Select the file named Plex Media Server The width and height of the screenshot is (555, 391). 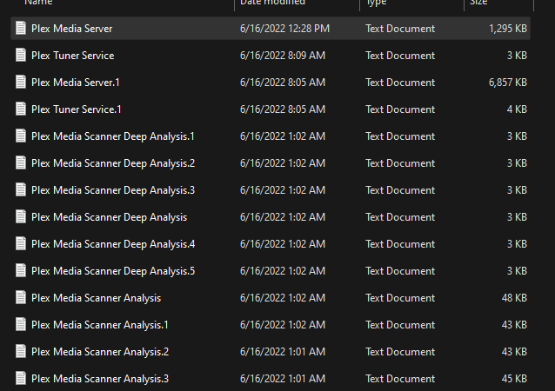pyautogui.click(x=72, y=29)
